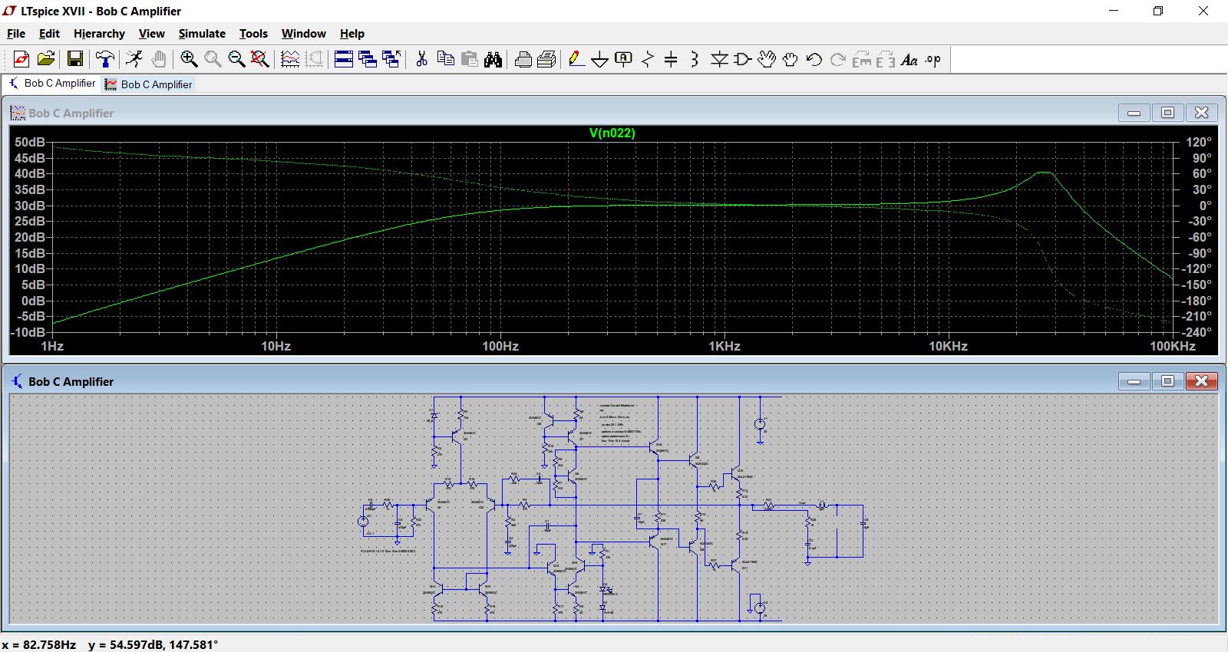Select the Move open-hand tool

[767, 59]
